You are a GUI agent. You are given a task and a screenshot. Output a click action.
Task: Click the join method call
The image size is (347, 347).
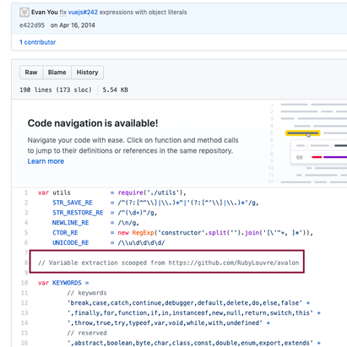pos(252,233)
